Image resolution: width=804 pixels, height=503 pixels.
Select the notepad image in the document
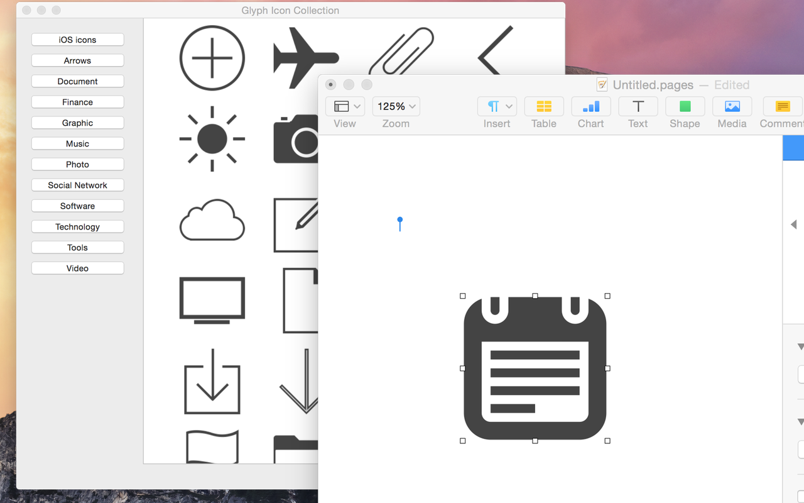click(535, 368)
